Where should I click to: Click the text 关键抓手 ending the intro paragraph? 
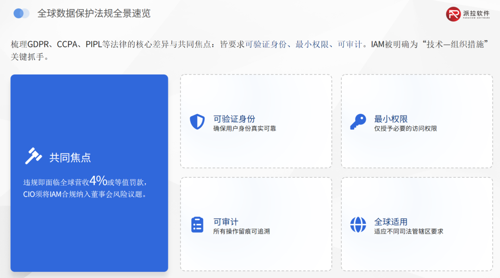click(x=27, y=57)
